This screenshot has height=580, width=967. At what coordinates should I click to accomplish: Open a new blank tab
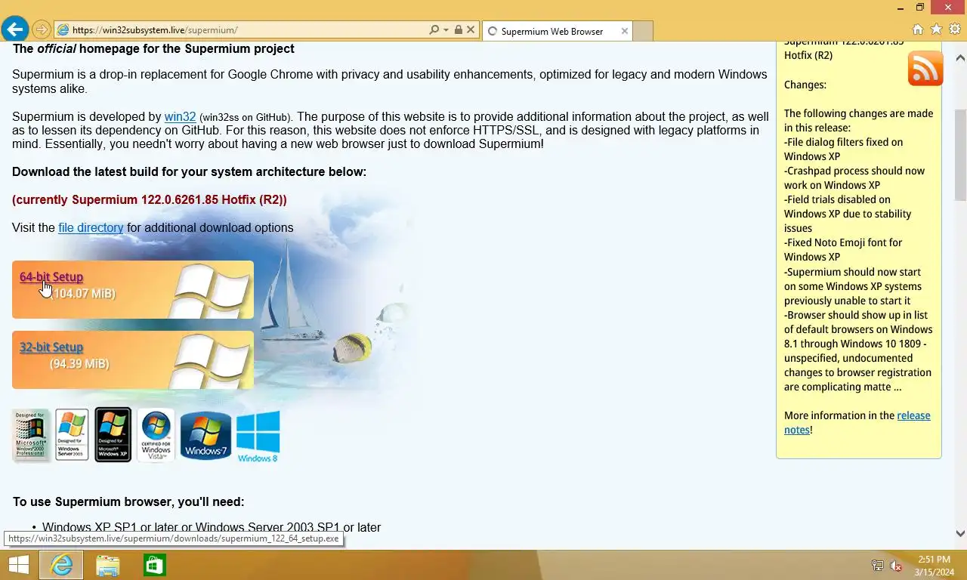(x=643, y=31)
